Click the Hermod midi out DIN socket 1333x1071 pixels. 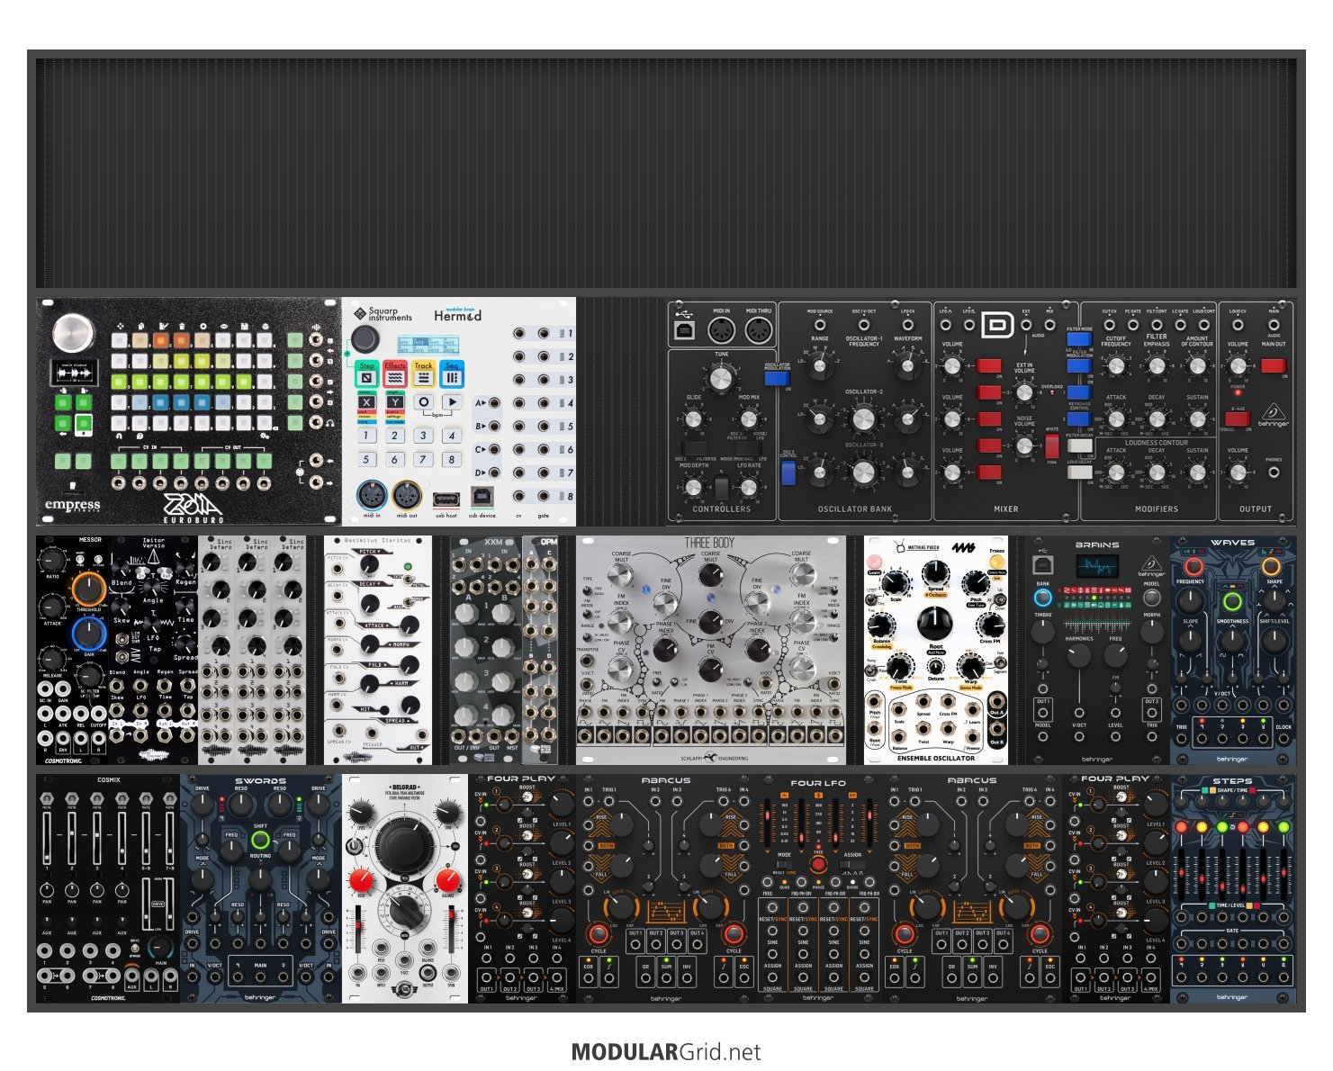pyautogui.click(x=407, y=496)
